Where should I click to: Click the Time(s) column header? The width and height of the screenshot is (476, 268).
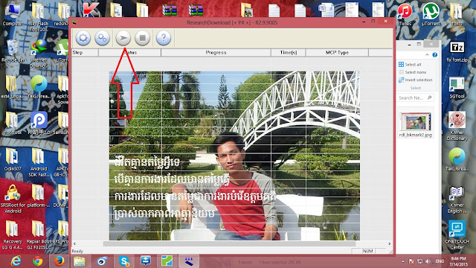(289, 53)
